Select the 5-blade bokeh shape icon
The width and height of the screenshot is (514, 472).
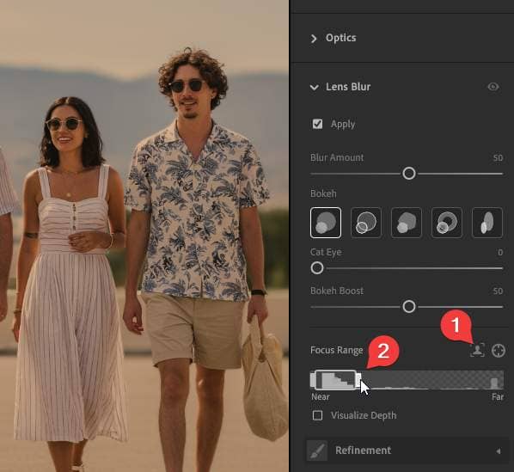point(407,223)
